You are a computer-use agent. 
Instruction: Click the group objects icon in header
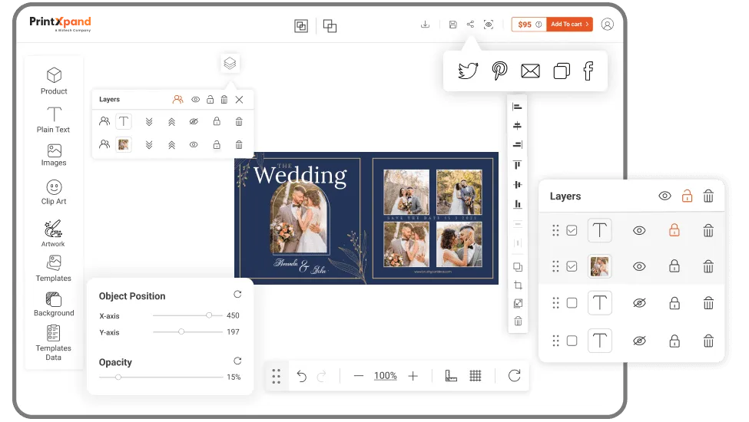[301, 26]
